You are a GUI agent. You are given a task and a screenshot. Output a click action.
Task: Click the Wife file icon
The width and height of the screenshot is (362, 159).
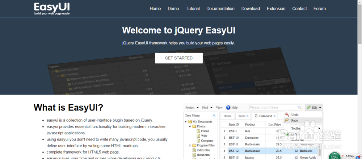pos(198,136)
